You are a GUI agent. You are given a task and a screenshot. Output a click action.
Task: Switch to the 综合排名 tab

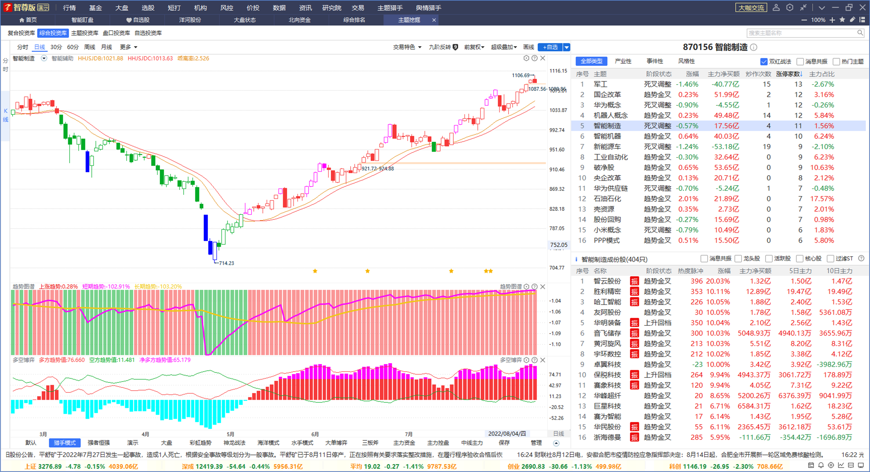pyautogui.click(x=354, y=20)
